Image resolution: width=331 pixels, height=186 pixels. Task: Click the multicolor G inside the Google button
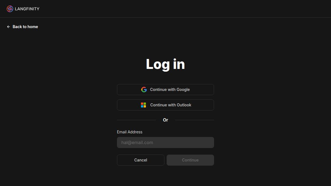click(144, 89)
